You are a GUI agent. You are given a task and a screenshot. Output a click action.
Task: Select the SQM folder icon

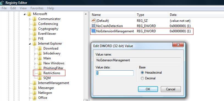(x=40, y=78)
